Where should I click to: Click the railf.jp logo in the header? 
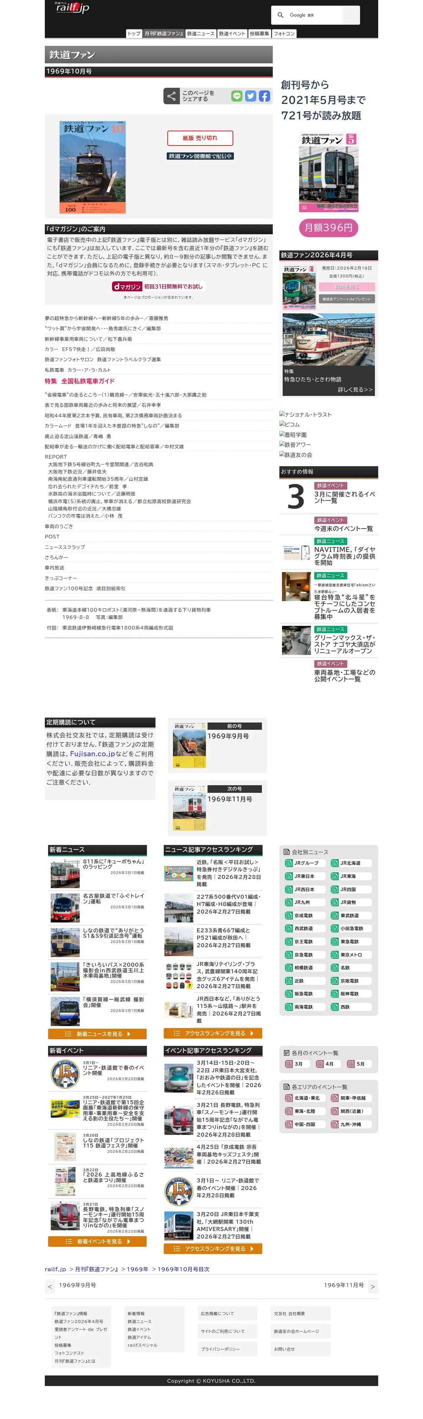(72, 8)
